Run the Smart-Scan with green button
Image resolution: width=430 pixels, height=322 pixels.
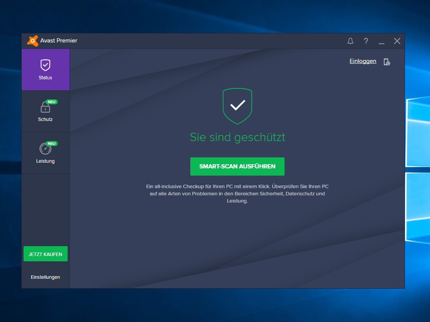coord(237,166)
